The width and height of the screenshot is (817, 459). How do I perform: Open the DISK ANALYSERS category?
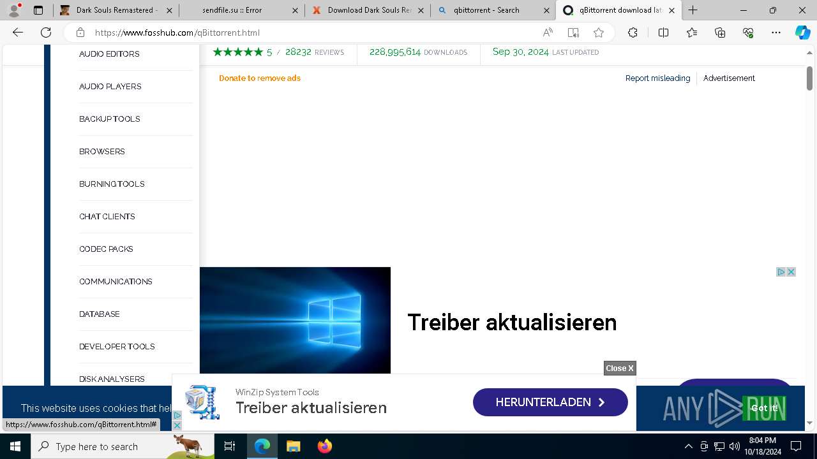pyautogui.click(x=112, y=379)
